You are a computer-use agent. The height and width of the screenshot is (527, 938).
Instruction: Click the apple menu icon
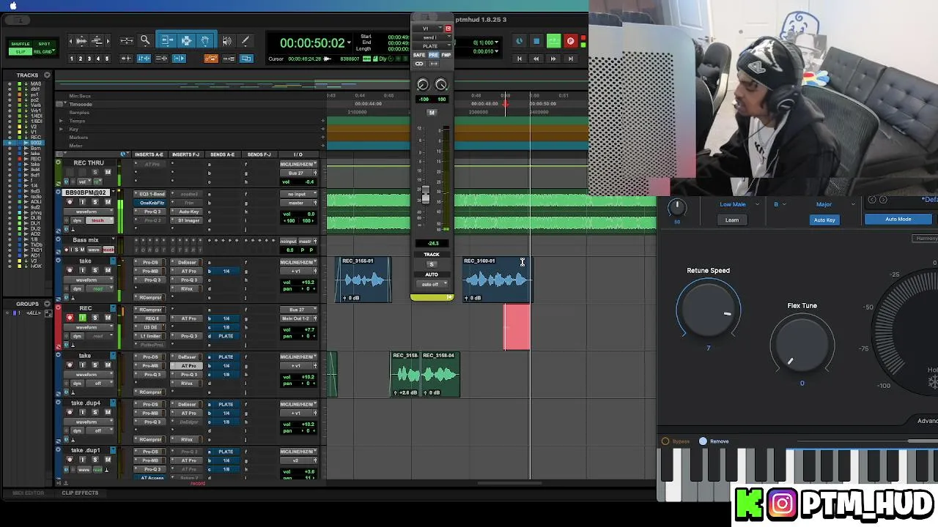[x=12, y=6]
